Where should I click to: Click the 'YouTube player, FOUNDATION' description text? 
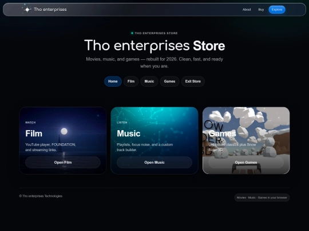point(50,147)
